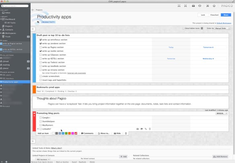Click the External Link (evernote) link
The height and width of the screenshot is (163, 235).
[x=76, y=73]
